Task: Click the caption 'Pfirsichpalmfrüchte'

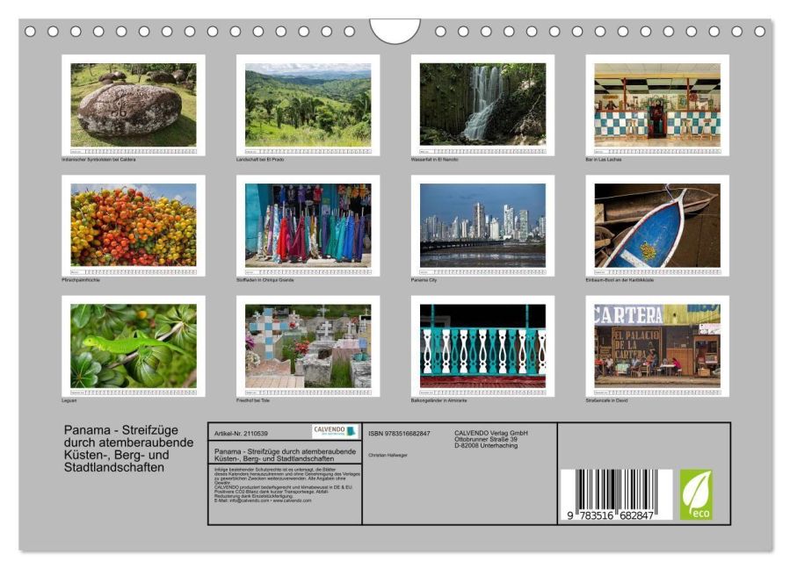Action: point(81,280)
